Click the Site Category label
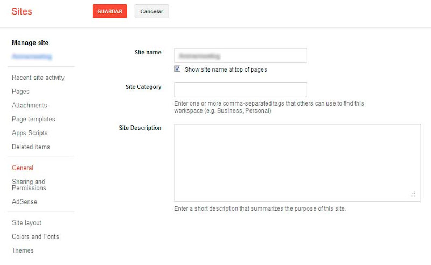Image resolution: width=431 pixels, height=265 pixels. (x=143, y=87)
